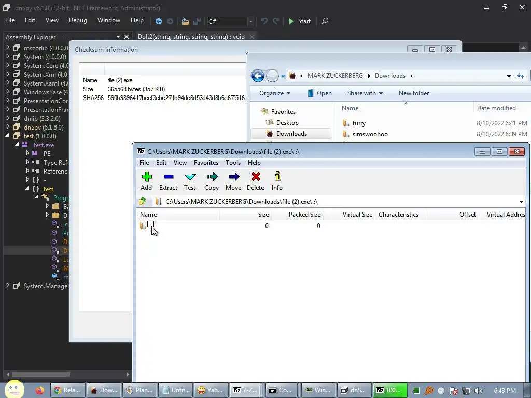This screenshot has width=531, height=398.
Task: Open the dnSpy taskbar button
Action: click(x=354, y=390)
